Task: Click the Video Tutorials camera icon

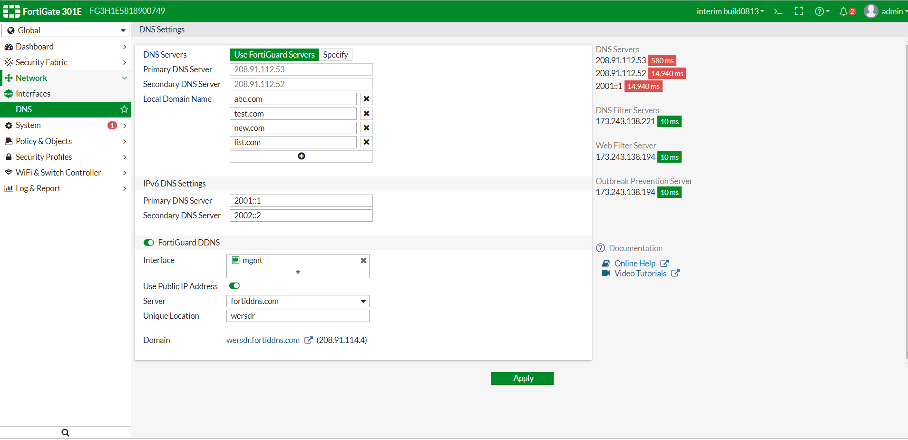Action: click(606, 273)
